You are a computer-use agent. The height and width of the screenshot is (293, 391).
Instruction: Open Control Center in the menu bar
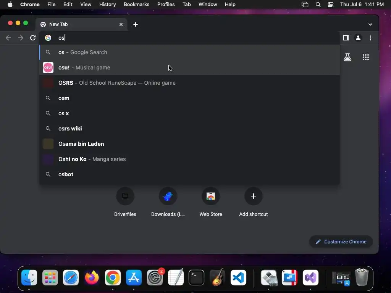331,5
